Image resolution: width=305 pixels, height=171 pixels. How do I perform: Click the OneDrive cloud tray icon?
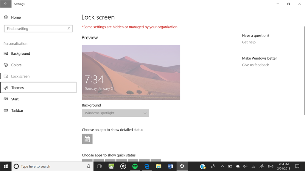pos(238,166)
